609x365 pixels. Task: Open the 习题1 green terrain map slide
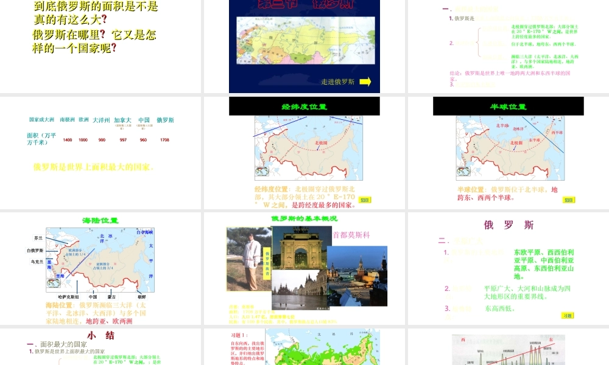pyautogui.click(x=304, y=346)
